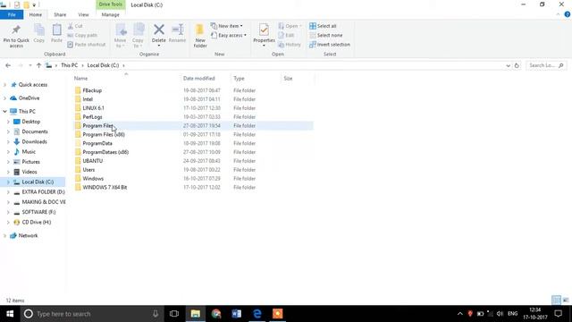Go back with the Back arrow
This screenshot has height=322, width=572.
[x=8, y=65]
